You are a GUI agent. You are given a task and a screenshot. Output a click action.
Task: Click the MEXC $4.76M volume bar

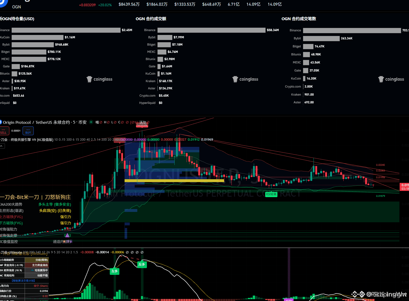(162, 52)
